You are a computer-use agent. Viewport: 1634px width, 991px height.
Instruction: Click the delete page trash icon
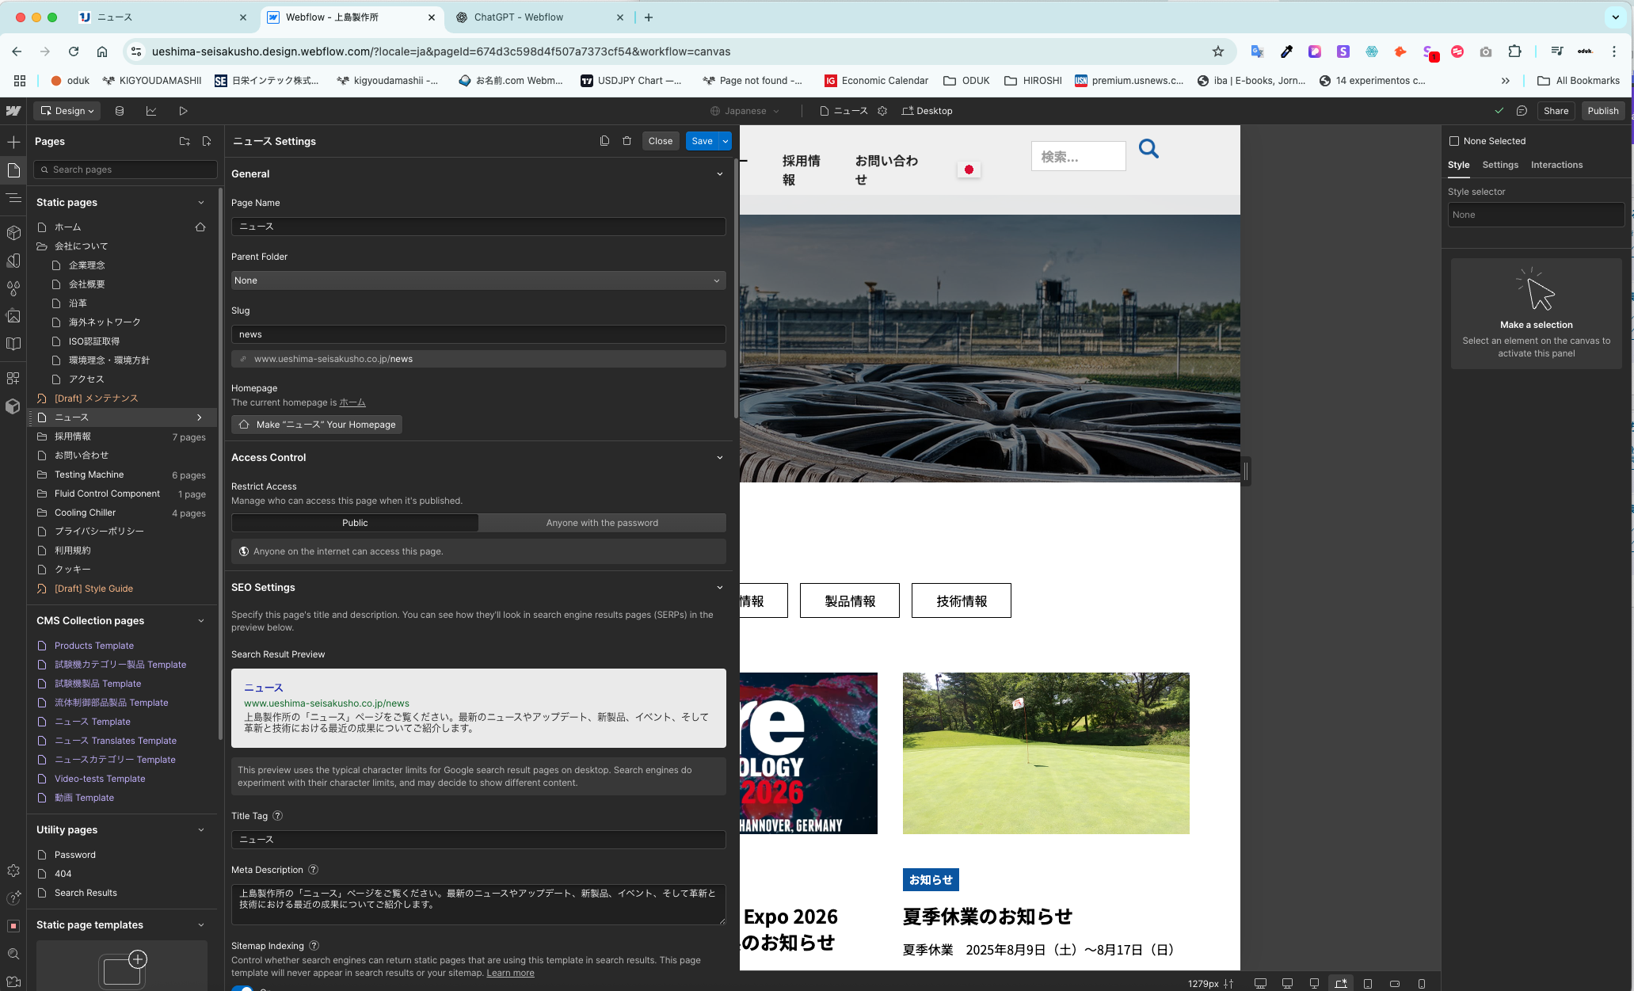click(x=627, y=141)
